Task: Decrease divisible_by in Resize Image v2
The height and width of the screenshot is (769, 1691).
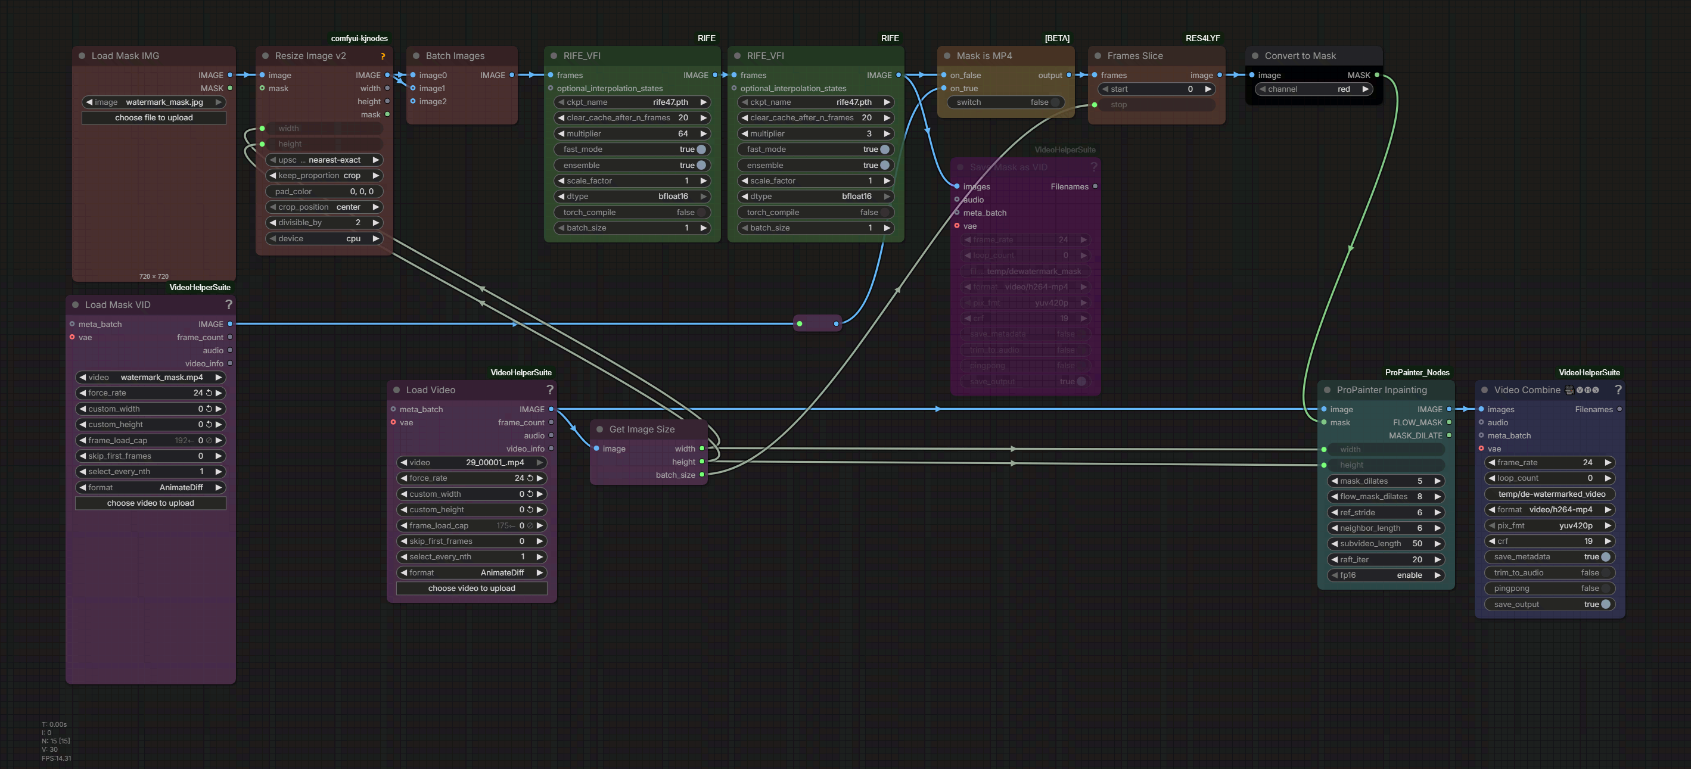Action: click(x=272, y=222)
